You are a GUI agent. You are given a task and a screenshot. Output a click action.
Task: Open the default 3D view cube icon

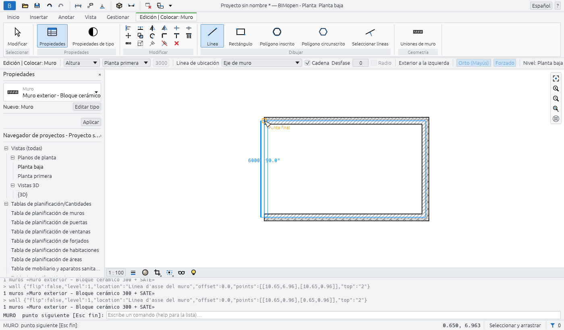[x=119, y=6]
